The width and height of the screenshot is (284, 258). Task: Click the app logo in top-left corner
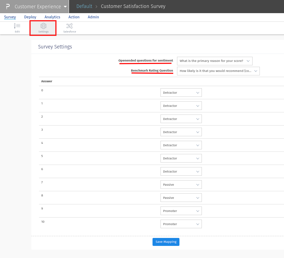pos(7,6)
